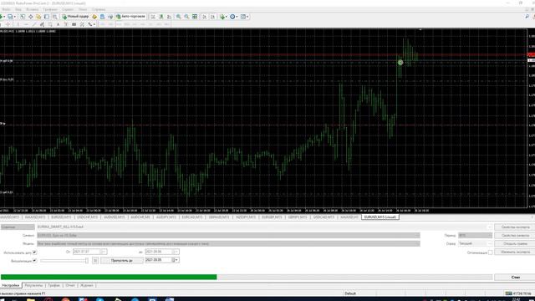Open the Период timeframe dropdown

coord(475,235)
